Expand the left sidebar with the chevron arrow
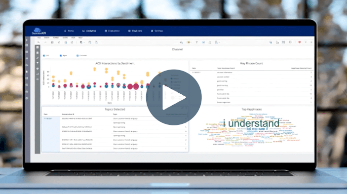Screen dimensions: 347x194 point(27,40)
